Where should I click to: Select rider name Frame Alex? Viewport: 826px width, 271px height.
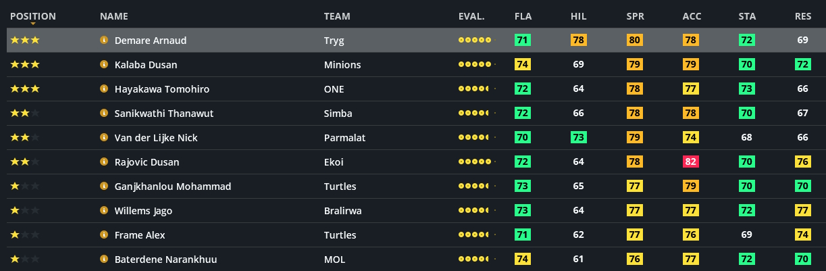click(x=140, y=235)
